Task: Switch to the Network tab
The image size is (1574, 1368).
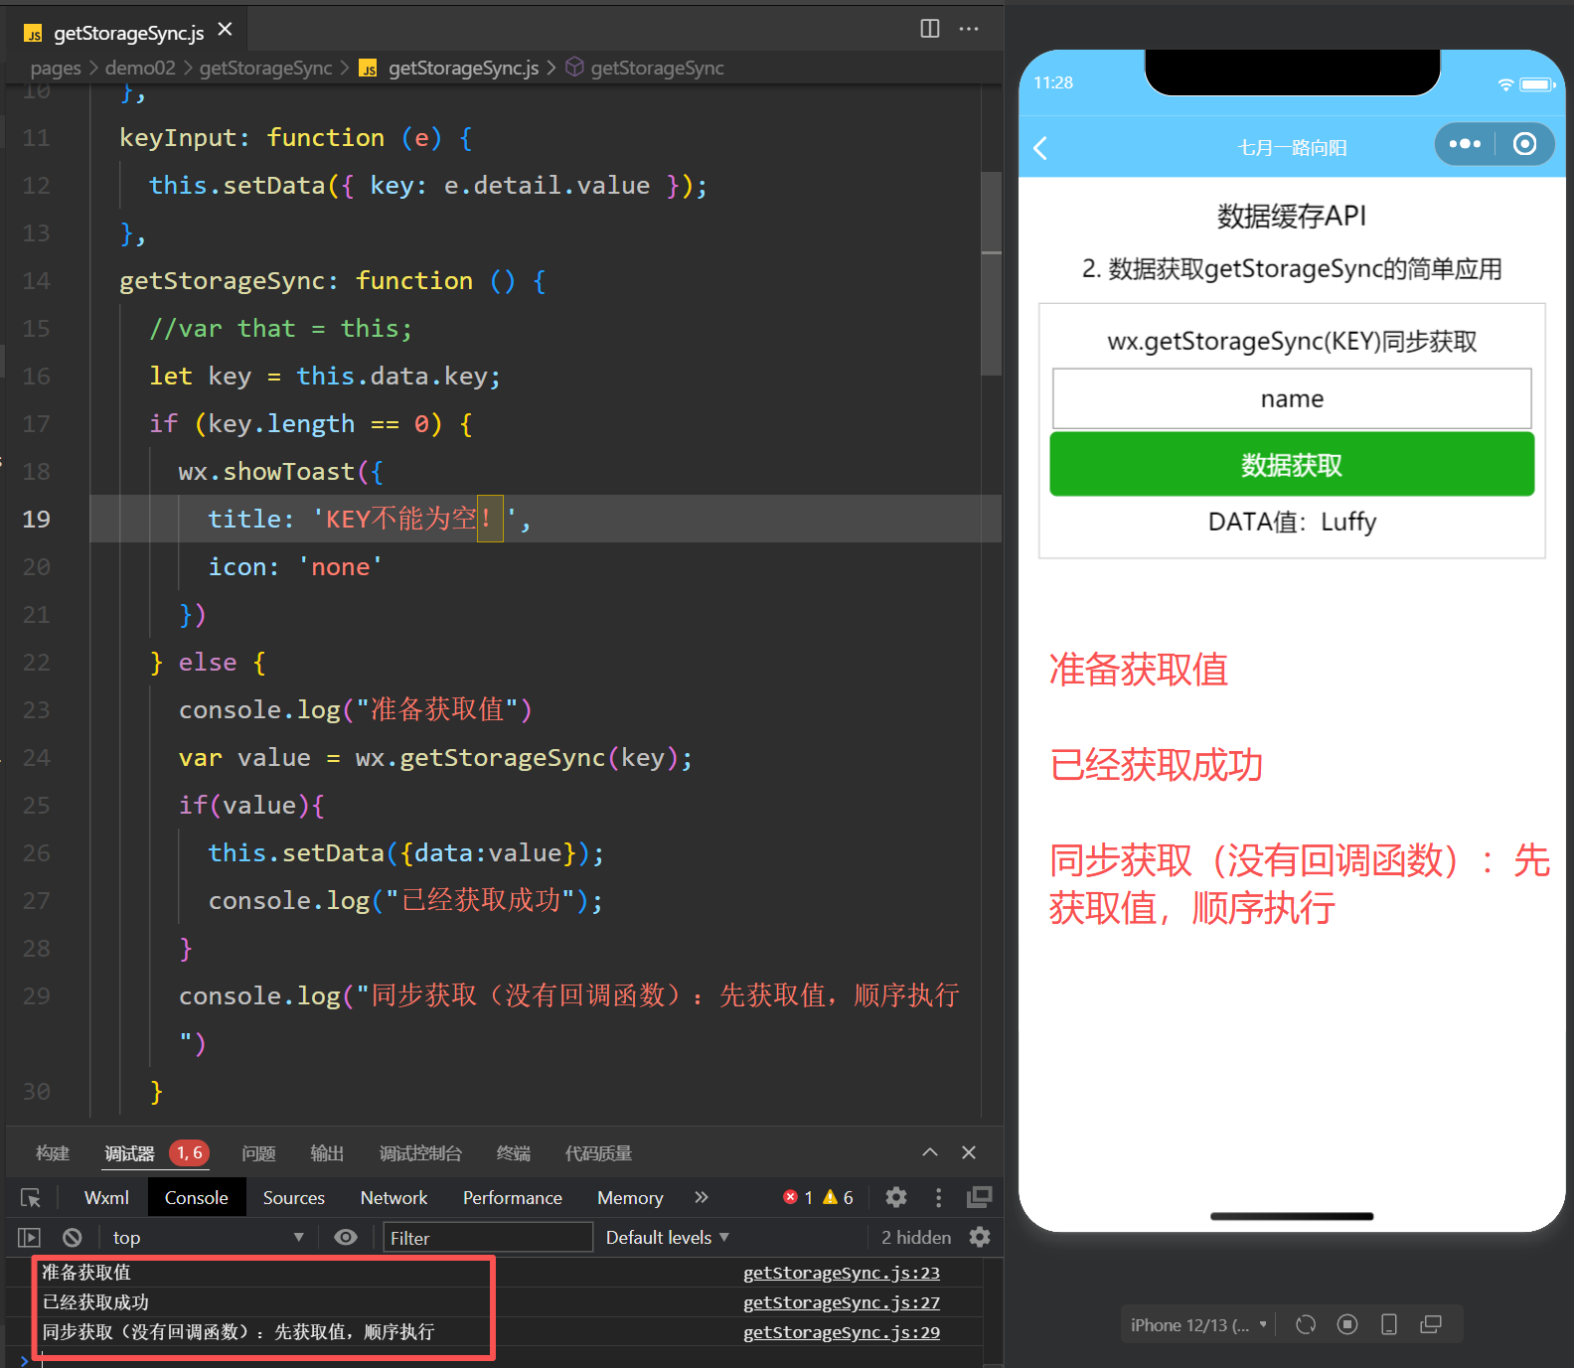Action: [393, 1198]
